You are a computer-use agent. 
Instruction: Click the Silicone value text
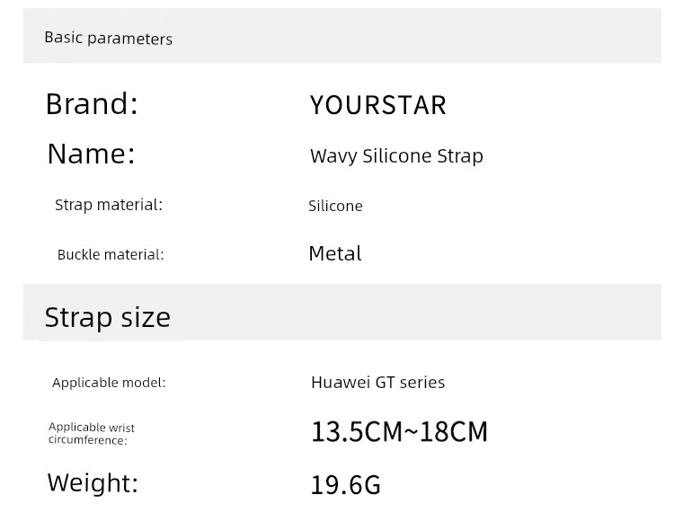point(335,207)
